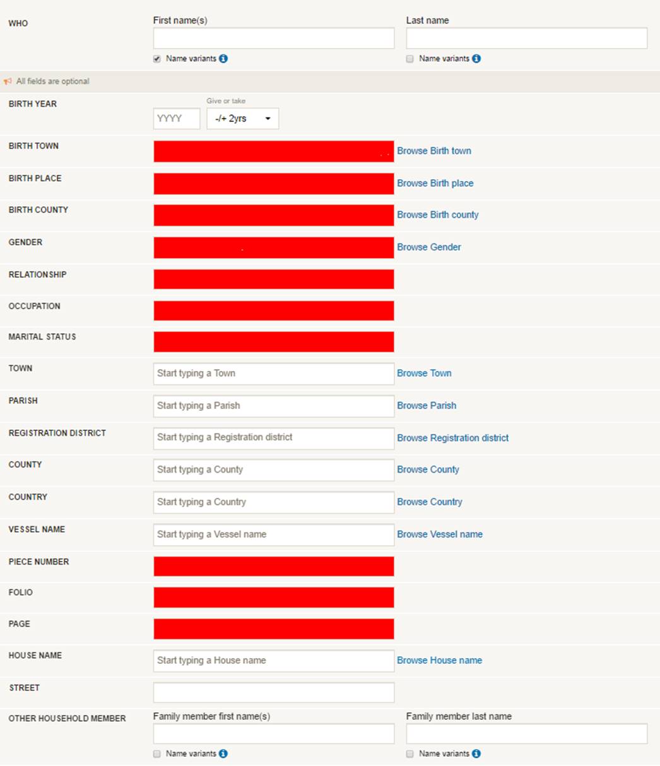Click info icon beside Family member first name variants
Screen dimensions: 660x766
[x=223, y=753]
